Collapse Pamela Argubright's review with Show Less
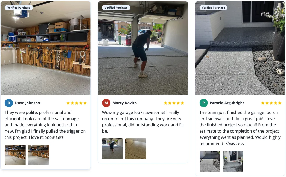 235,143
